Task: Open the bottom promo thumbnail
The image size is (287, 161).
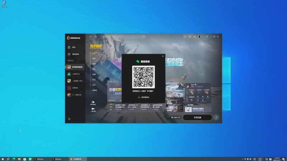Action: [174, 108]
